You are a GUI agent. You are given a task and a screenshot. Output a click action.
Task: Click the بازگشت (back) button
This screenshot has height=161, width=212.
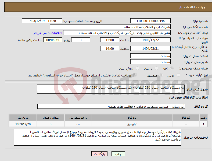click(99, 154)
